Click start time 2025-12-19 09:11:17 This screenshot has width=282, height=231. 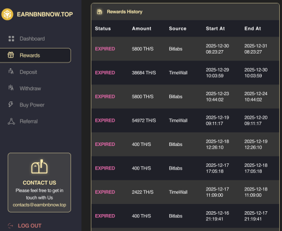coord(217,121)
